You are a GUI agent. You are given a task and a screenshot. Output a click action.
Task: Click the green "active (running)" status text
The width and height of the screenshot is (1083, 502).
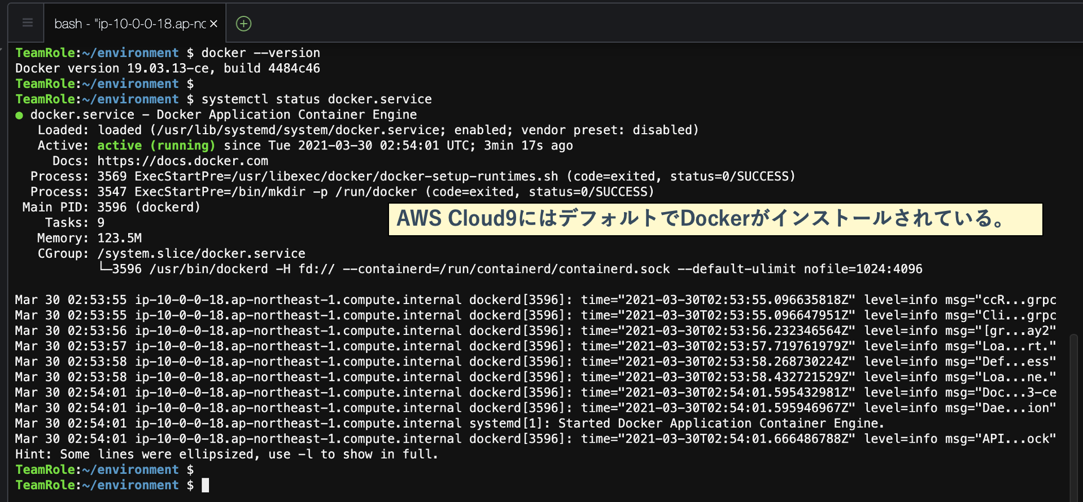click(156, 146)
